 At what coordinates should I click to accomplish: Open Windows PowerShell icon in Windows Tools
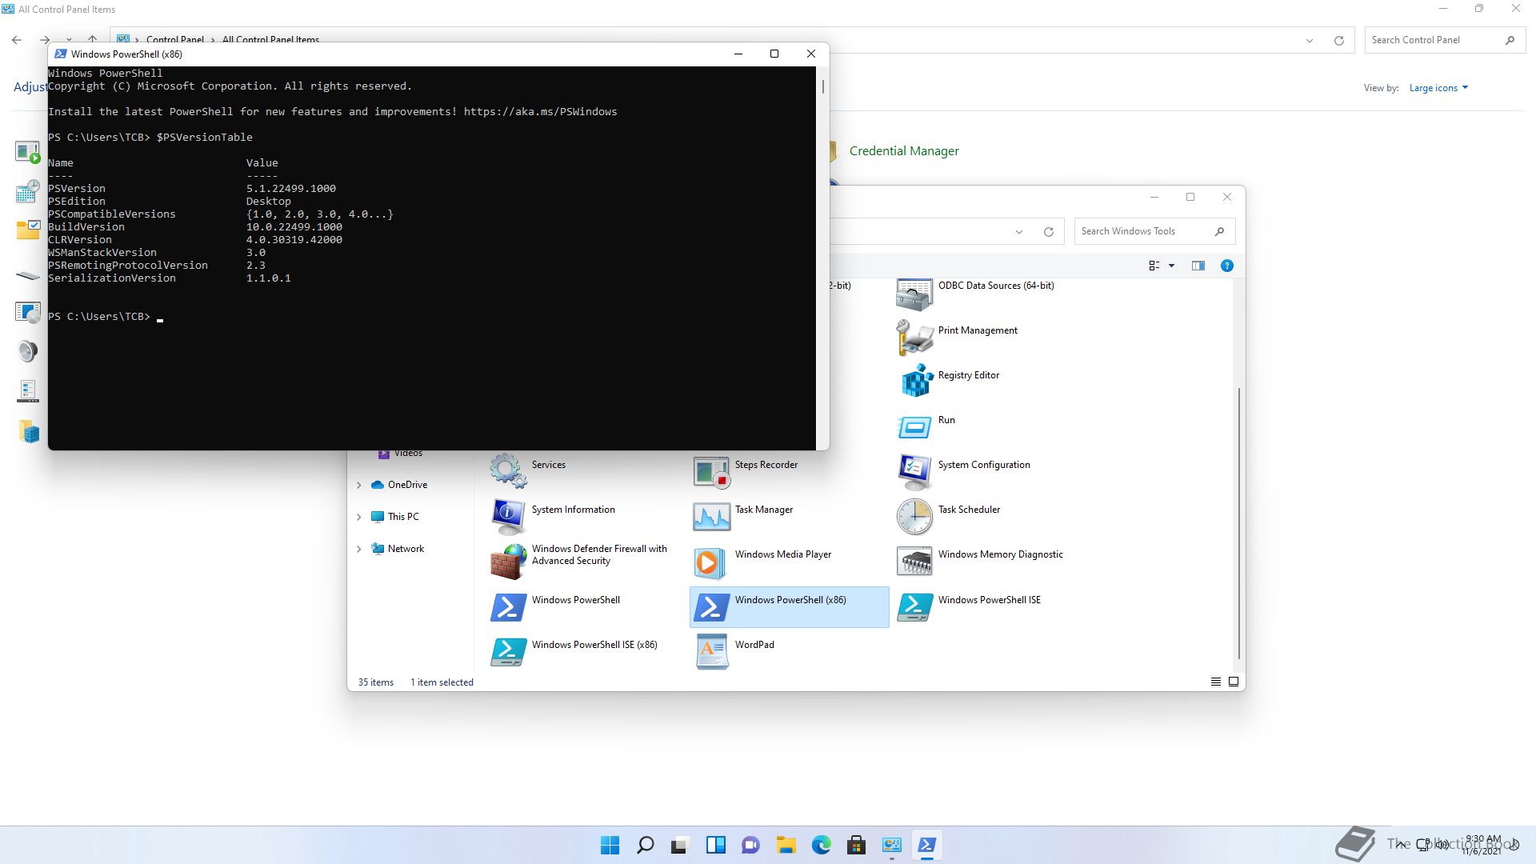click(x=508, y=607)
